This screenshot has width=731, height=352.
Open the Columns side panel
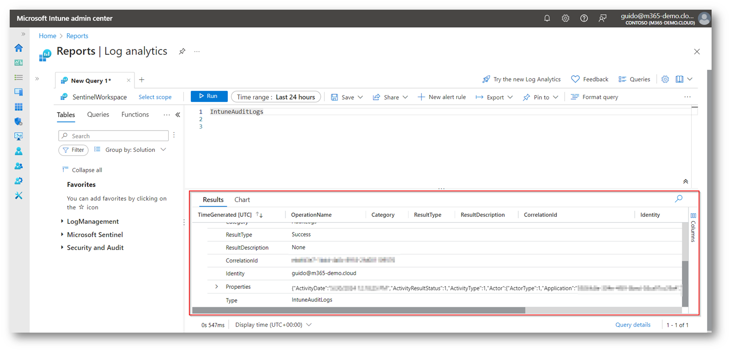[x=693, y=227]
